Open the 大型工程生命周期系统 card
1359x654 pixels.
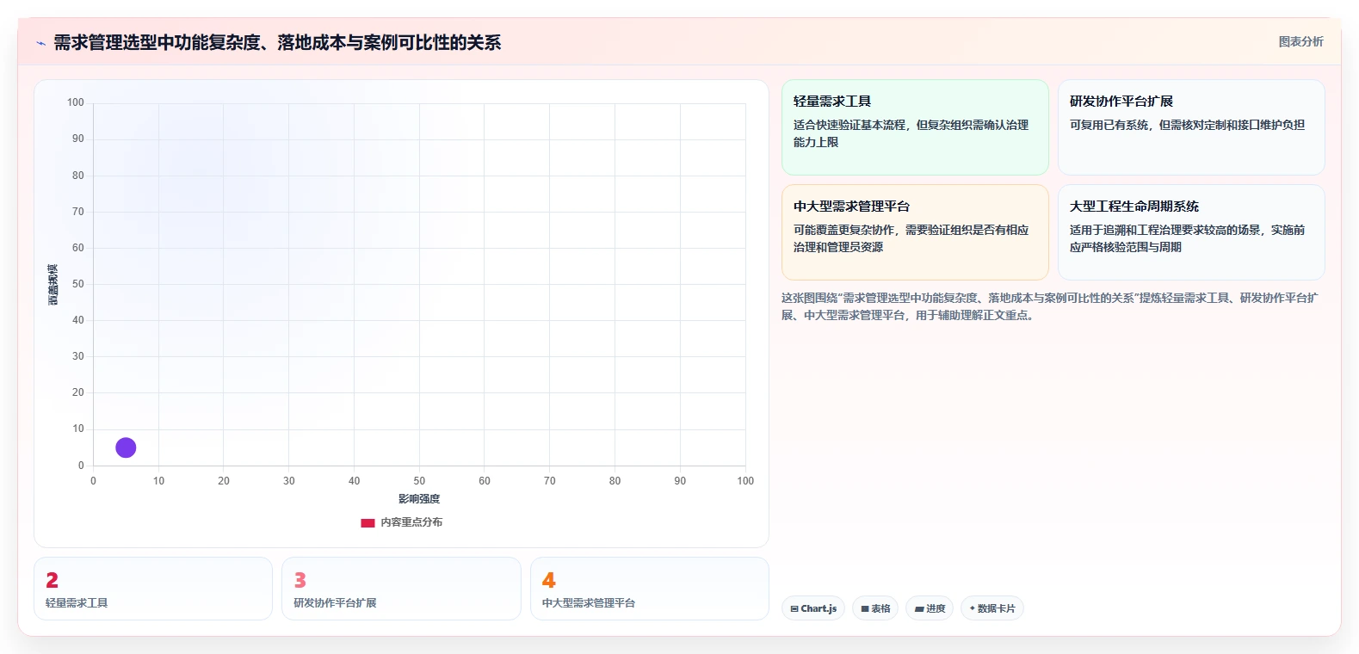(1191, 232)
